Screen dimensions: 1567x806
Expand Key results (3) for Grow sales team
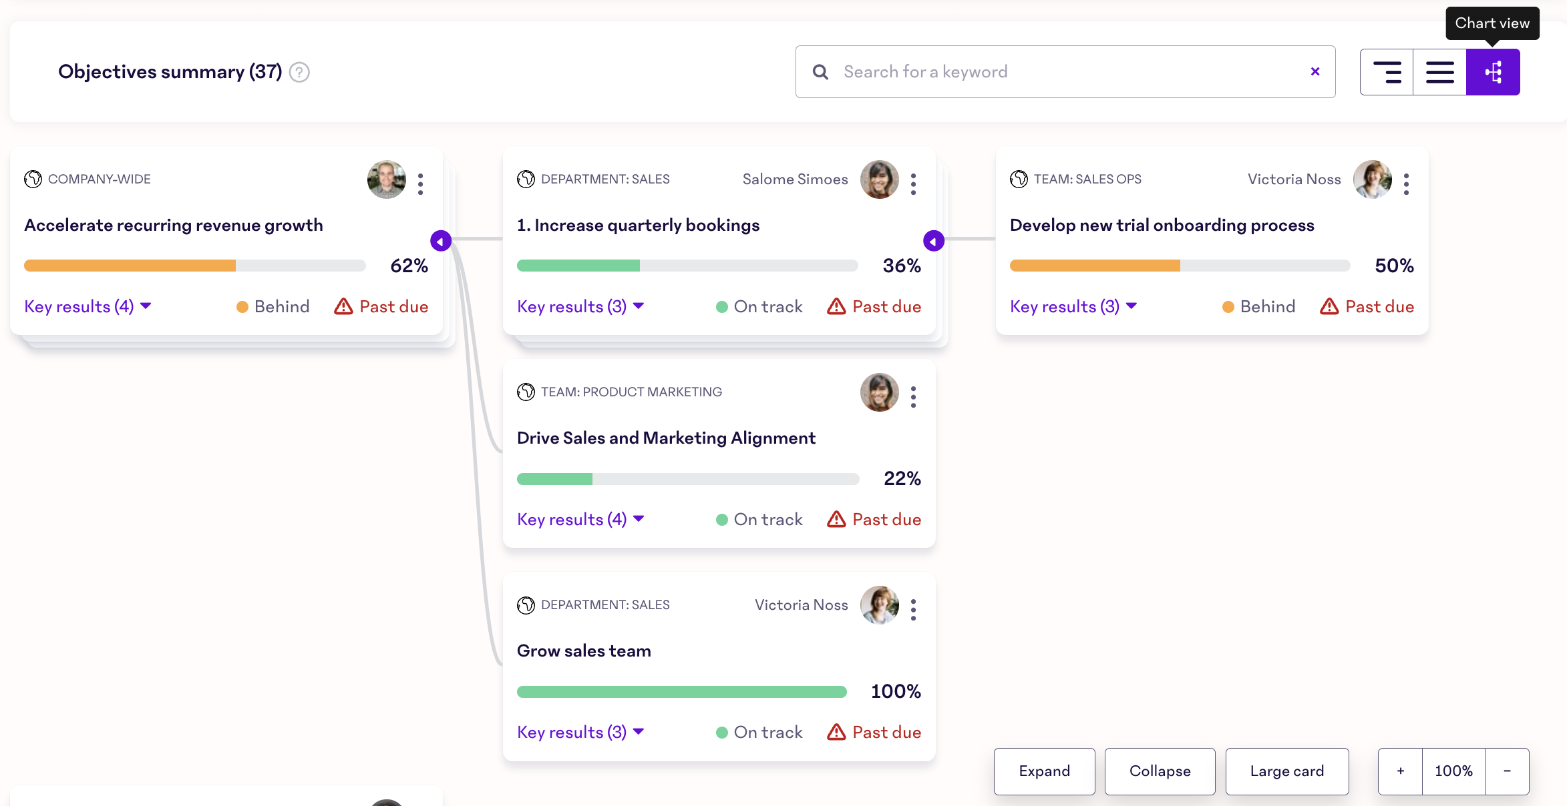click(x=580, y=732)
